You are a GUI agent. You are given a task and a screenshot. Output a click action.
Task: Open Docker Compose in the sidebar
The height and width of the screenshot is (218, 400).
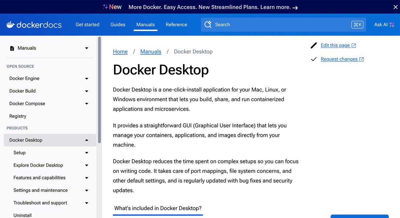tap(27, 104)
